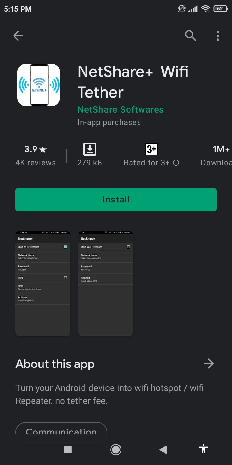Open the first screenshot with Stop Wi-Fi tethering
The width and height of the screenshot is (232, 465).
[x=43, y=284]
